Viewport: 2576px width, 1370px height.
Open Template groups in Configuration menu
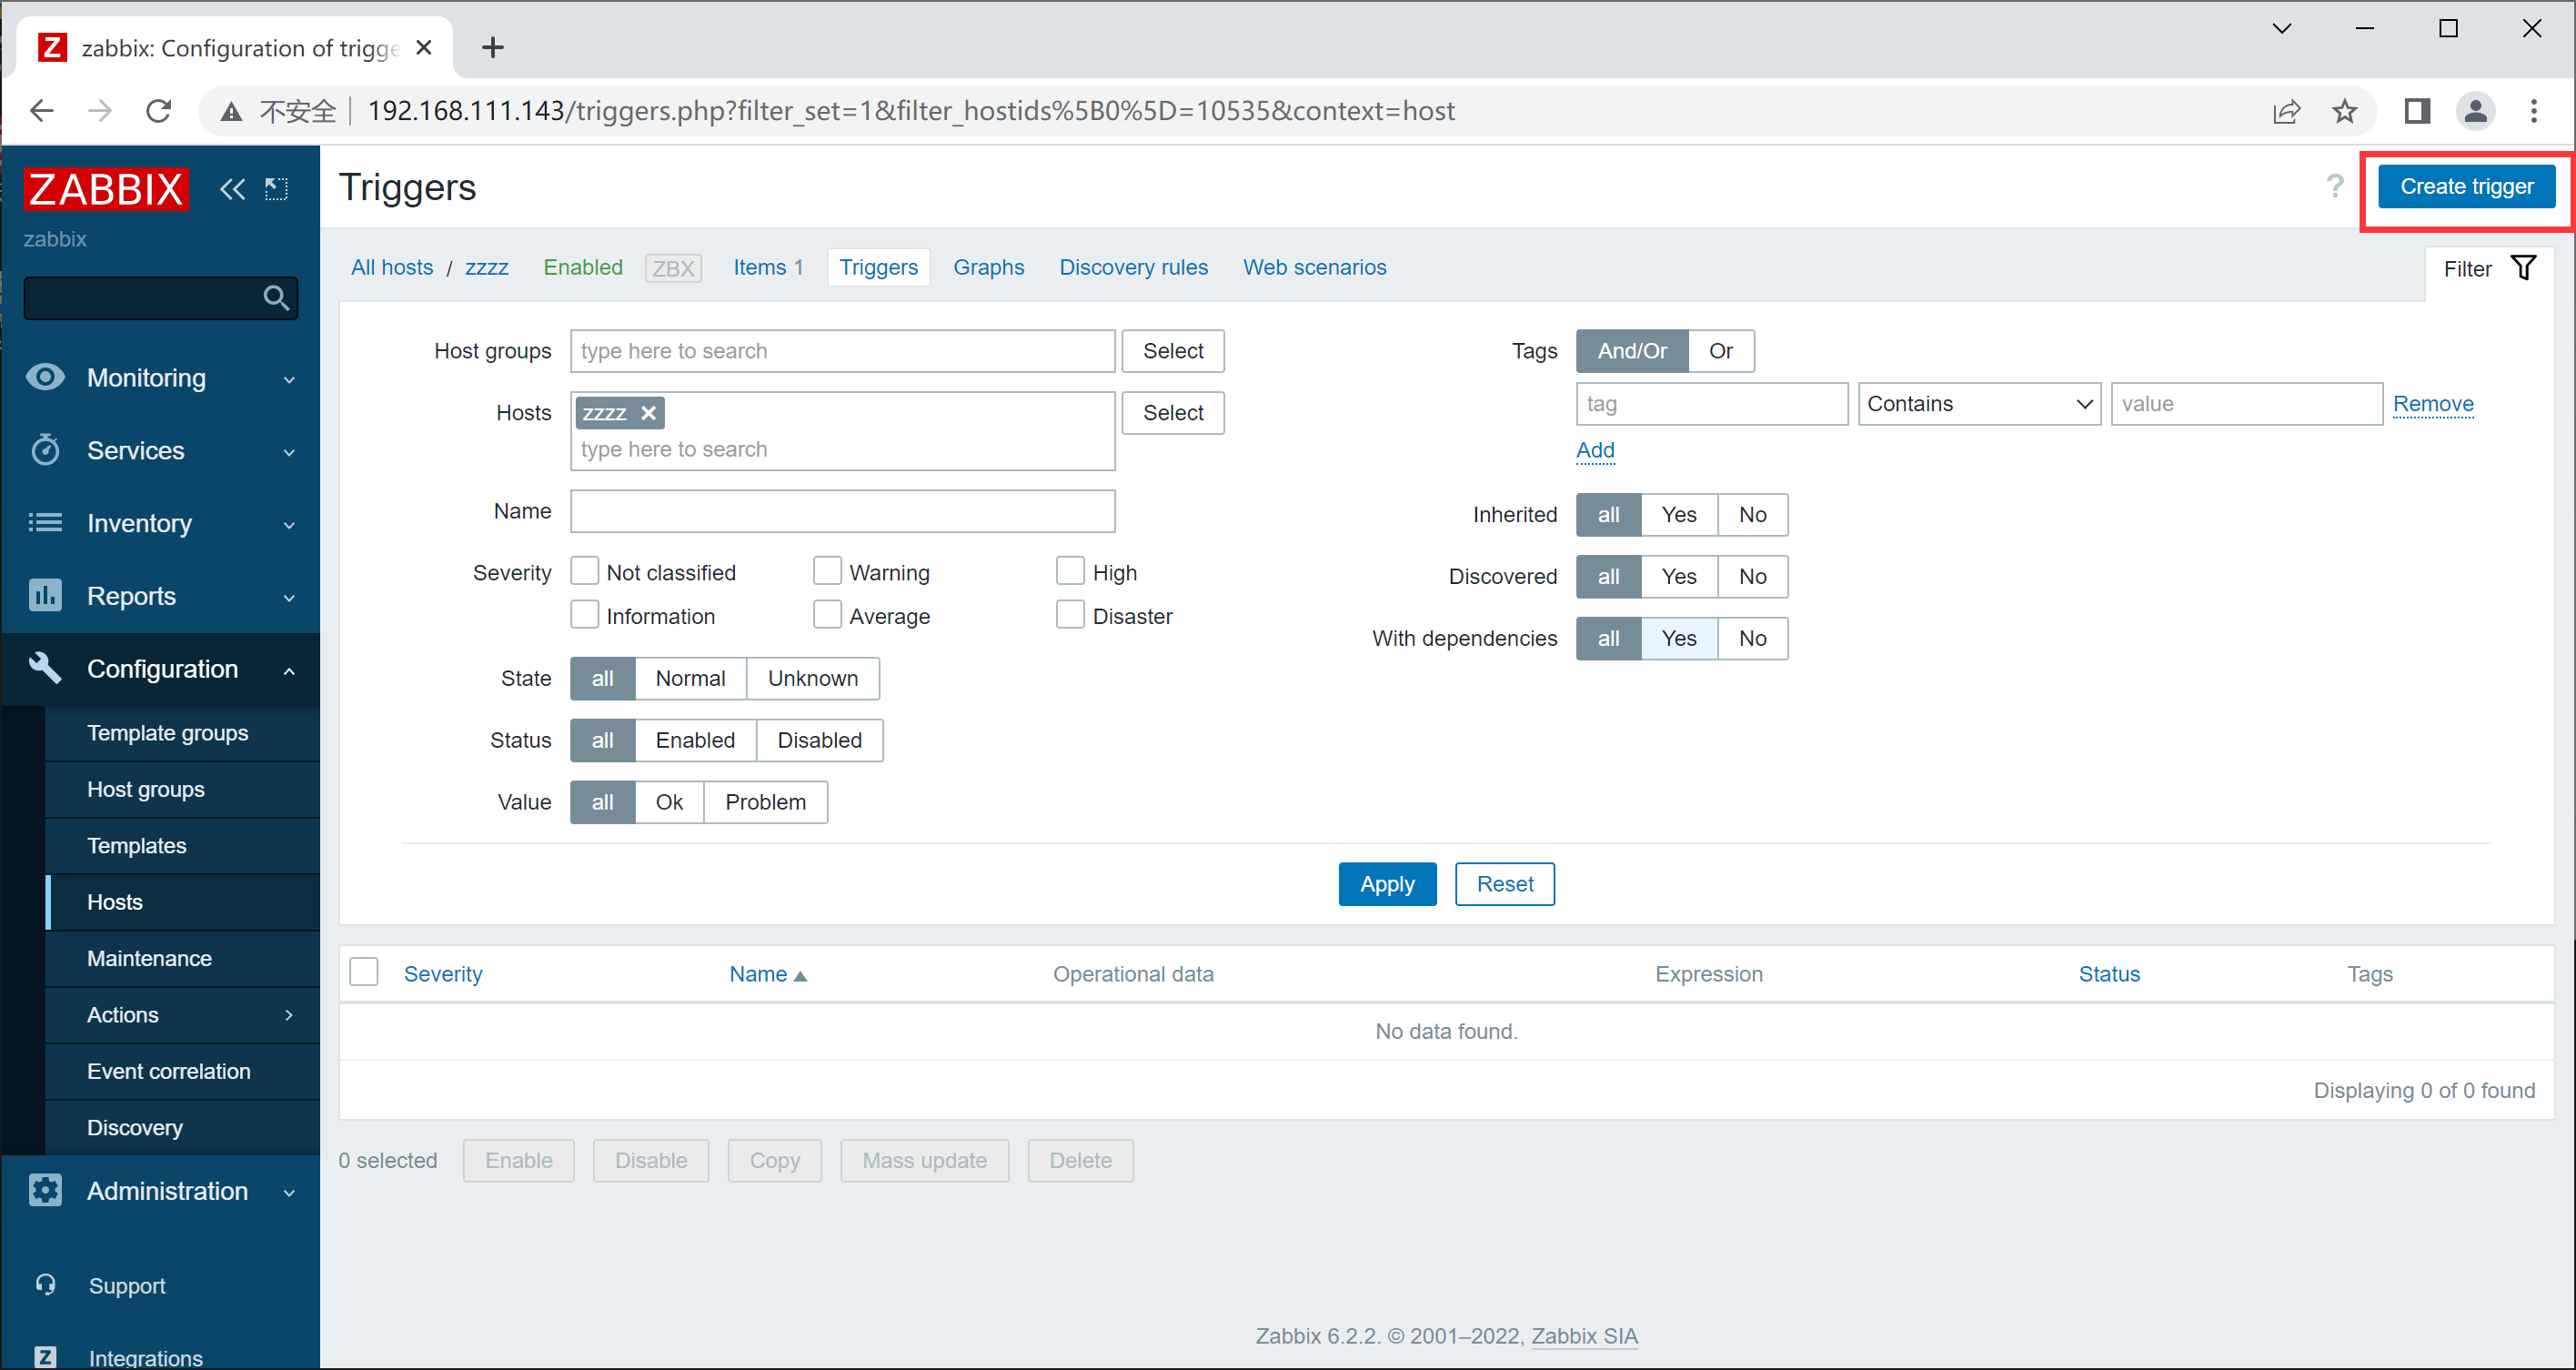coord(182,732)
